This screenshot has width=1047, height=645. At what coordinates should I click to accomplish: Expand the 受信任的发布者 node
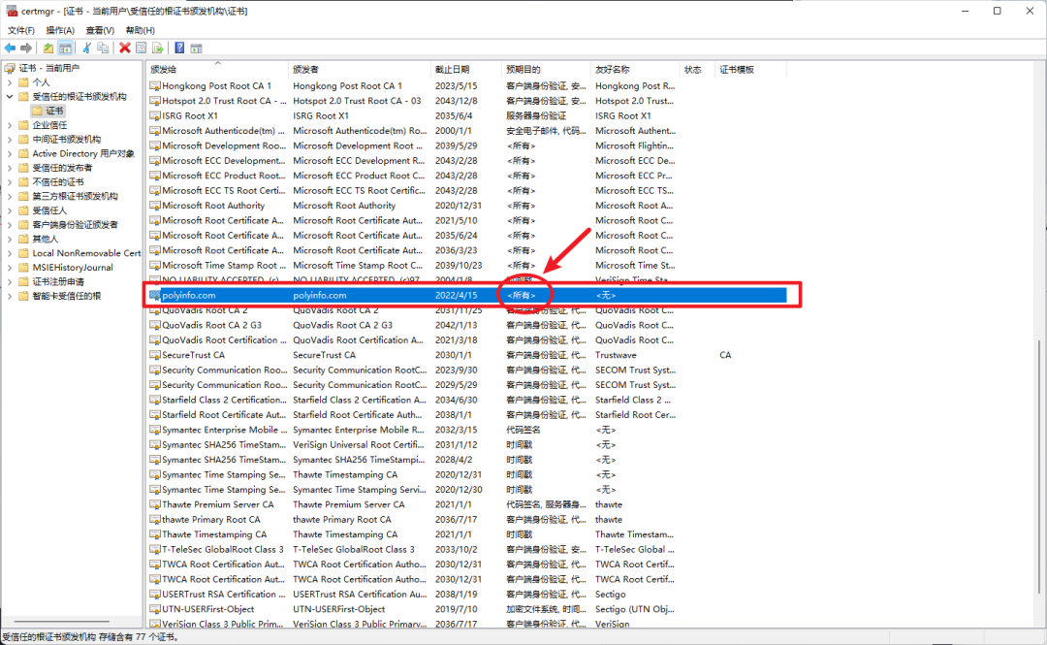(x=10, y=168)
